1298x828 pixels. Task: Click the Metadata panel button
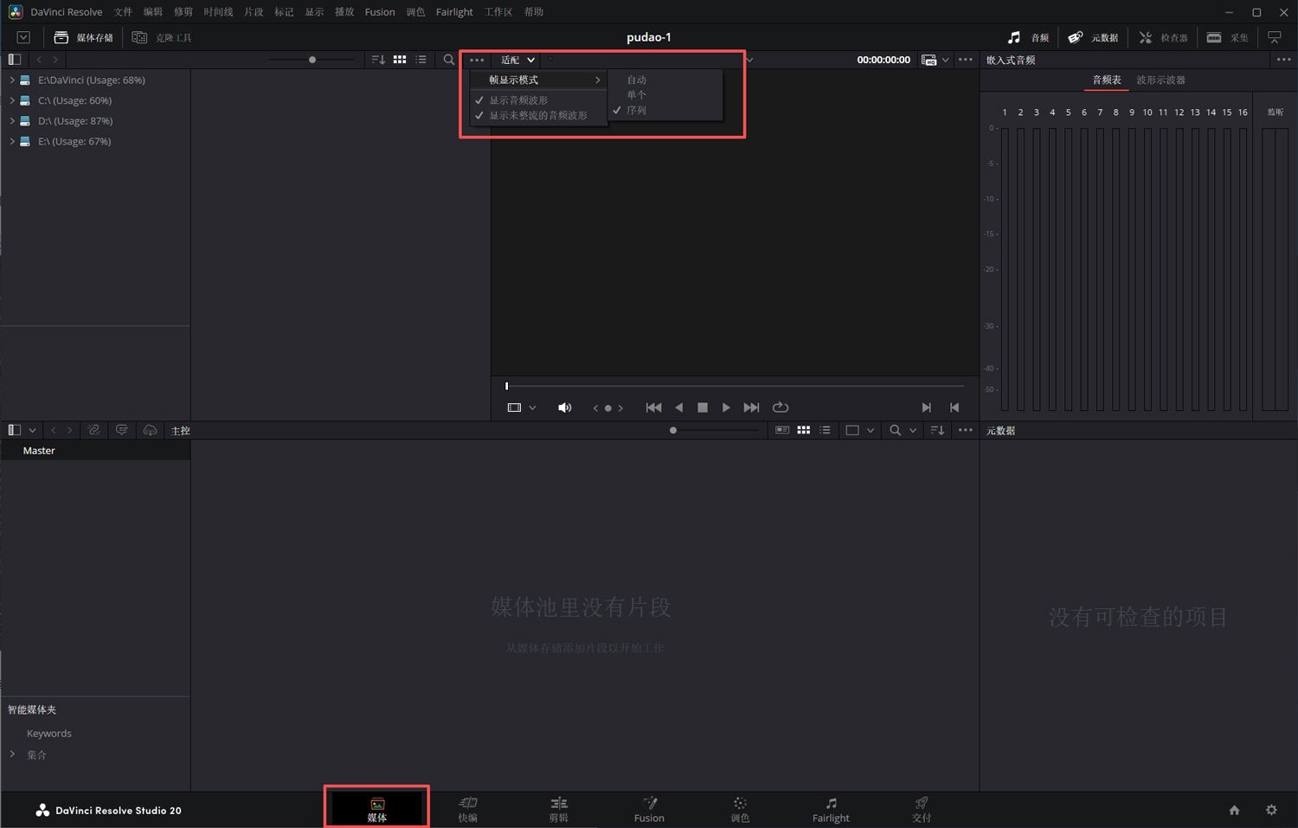1093,37
